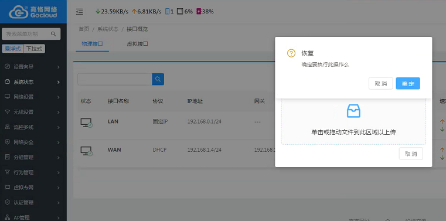Click the magnifier icon in menu search box
446x221 pixels.
53,34
